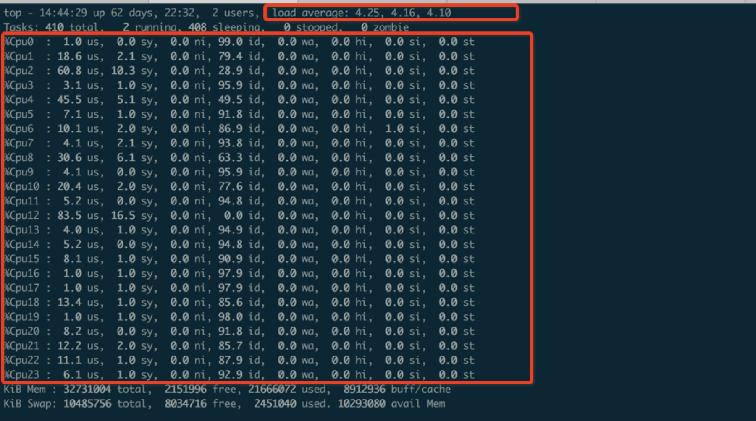The height and width of the screenshot is (421, 756).
Task: Click the %Cpu2 row label
Action: [19, 71]
